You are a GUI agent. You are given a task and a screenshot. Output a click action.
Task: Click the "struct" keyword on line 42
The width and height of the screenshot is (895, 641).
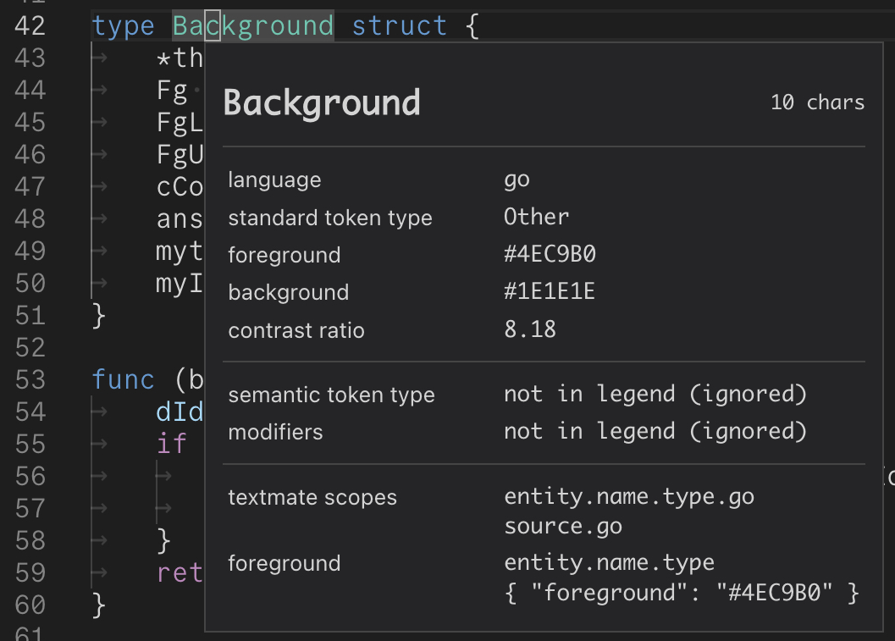pos(399,25)
